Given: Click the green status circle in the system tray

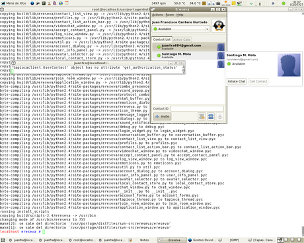Looking at the screenshot, I should pyautogui.click(x=284, y=3).
